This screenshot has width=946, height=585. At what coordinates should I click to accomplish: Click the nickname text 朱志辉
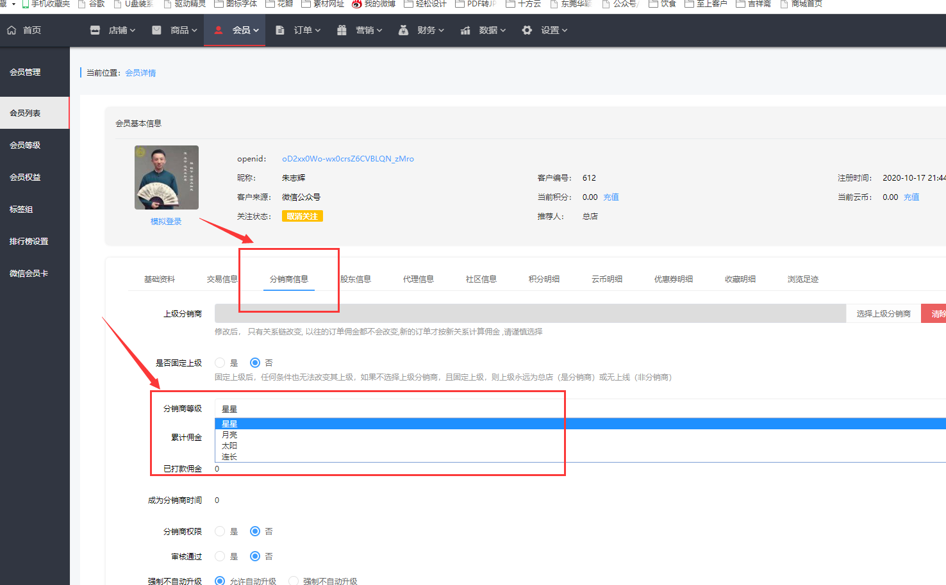tap(294, 177)
